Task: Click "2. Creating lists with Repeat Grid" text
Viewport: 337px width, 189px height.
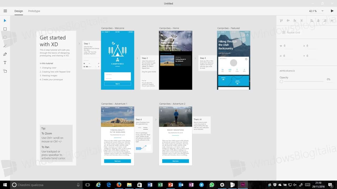Action: coord(55,72)
